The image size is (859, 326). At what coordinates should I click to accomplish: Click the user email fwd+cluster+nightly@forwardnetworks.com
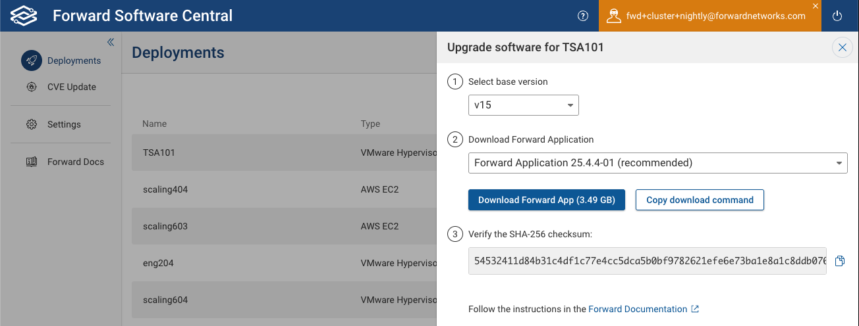[x=716, y=16]
